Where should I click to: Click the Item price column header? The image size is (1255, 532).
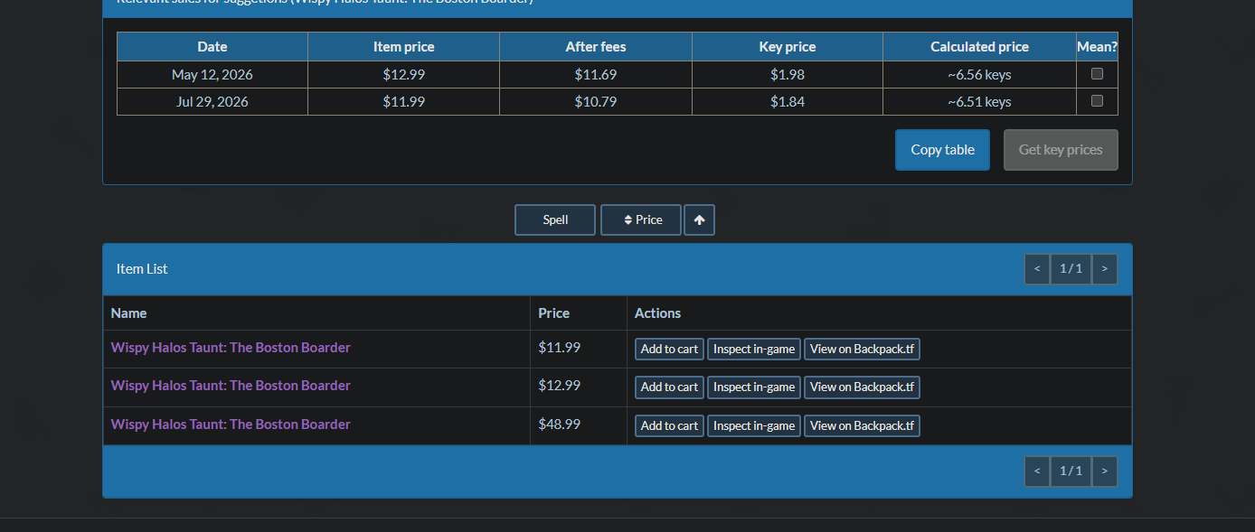point(403,47)
